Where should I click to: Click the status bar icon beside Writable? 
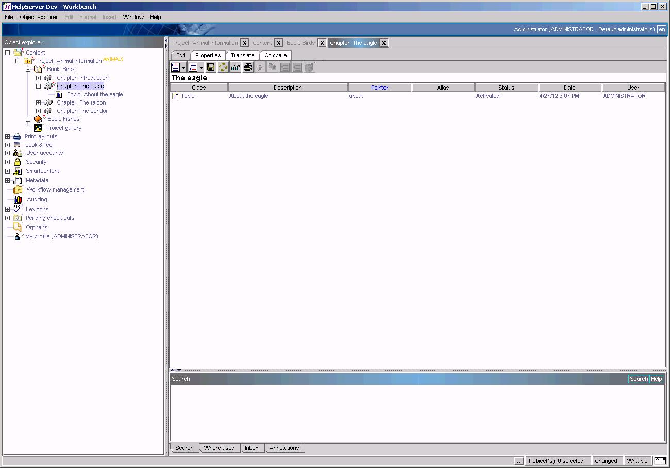click(659, 461)
